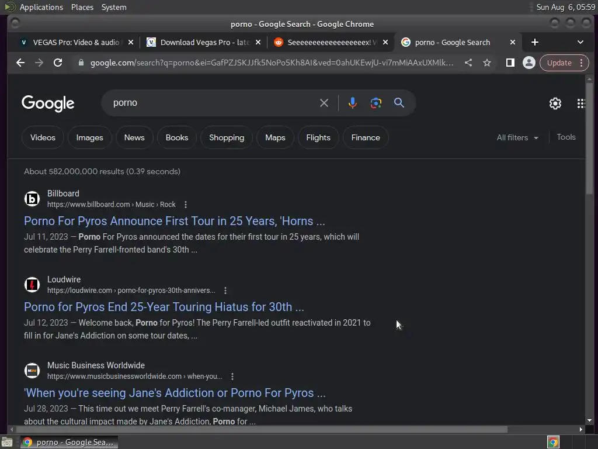Open 'When you're seeing Jane's Addiction' link
Image resolution: width=598 pixels, height=449 pixels.
coord(175,393)
